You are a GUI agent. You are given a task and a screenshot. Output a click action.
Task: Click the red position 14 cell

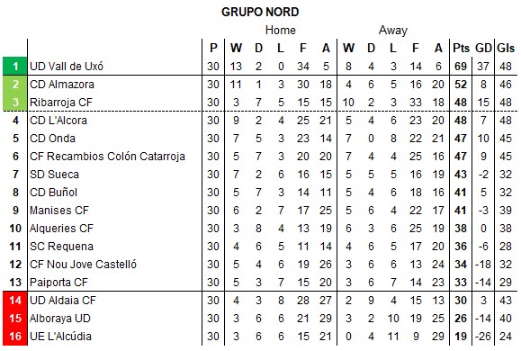15,301
